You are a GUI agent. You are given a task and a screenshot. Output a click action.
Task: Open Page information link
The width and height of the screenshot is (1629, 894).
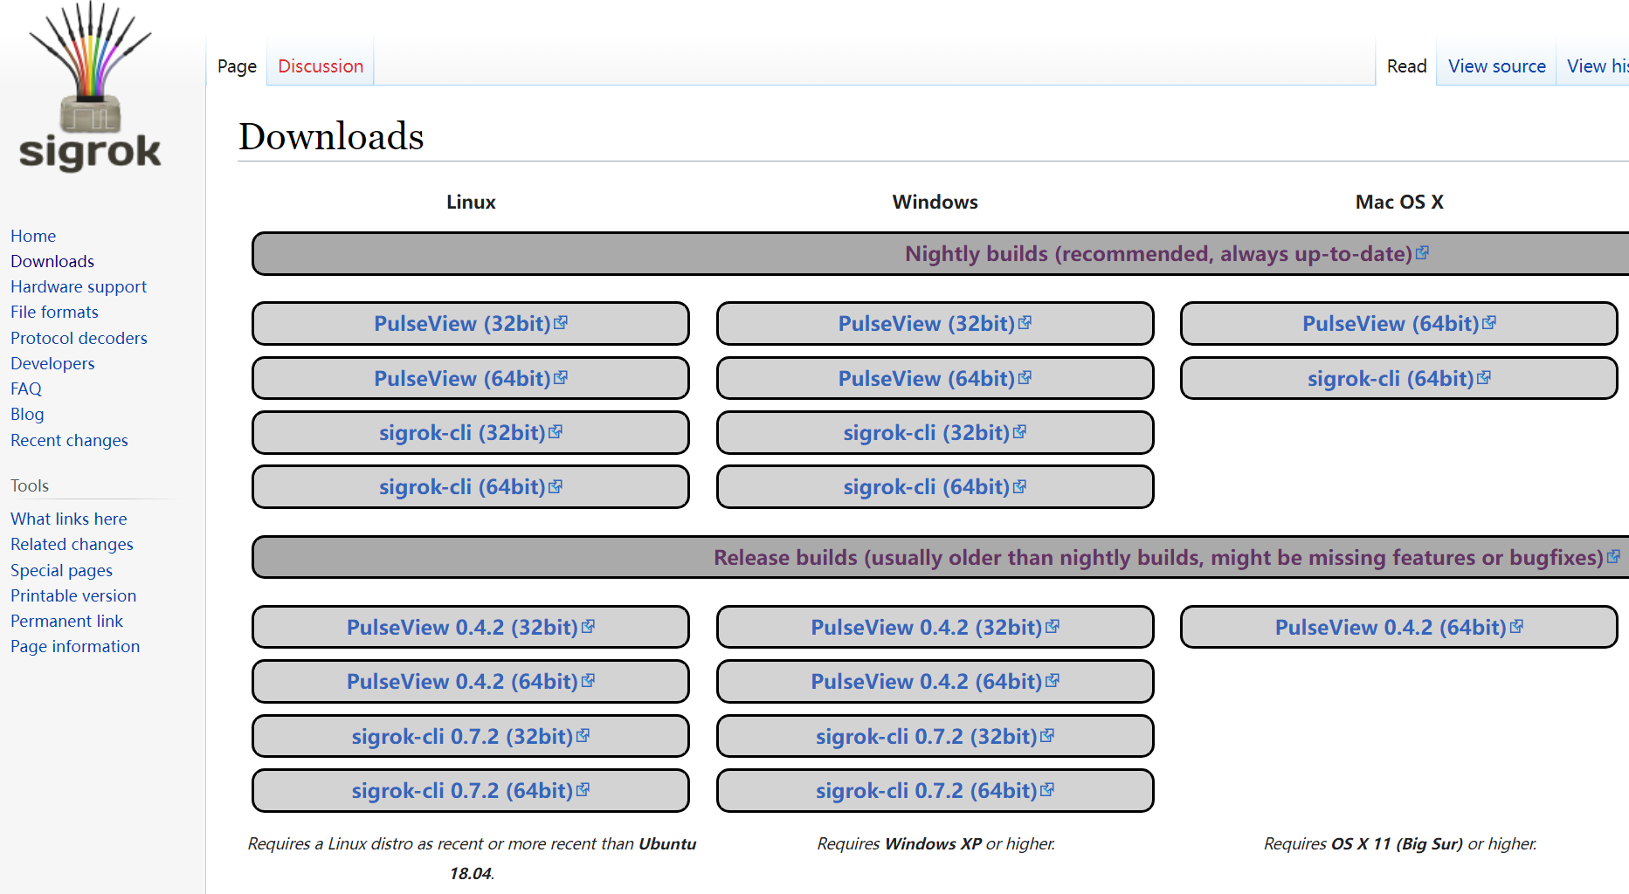coord(75,646)
